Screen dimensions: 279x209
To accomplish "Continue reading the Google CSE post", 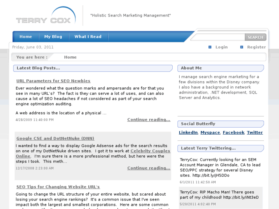I will coord(149,168).
